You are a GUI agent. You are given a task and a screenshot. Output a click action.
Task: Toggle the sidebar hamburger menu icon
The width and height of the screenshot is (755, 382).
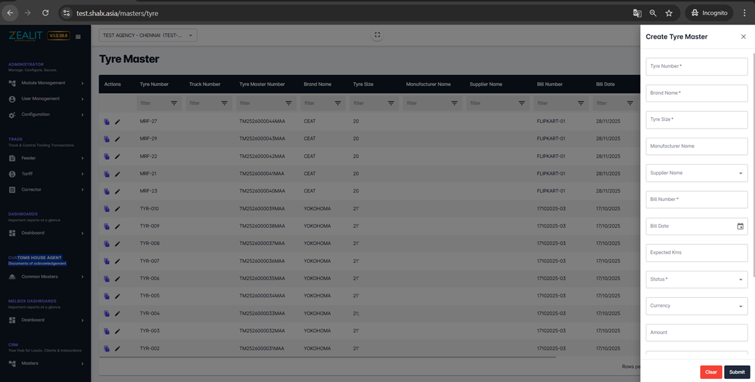click(x=78, y=37)
